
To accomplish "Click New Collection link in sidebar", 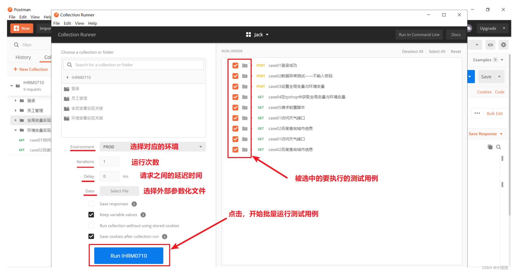I will 31,69.
